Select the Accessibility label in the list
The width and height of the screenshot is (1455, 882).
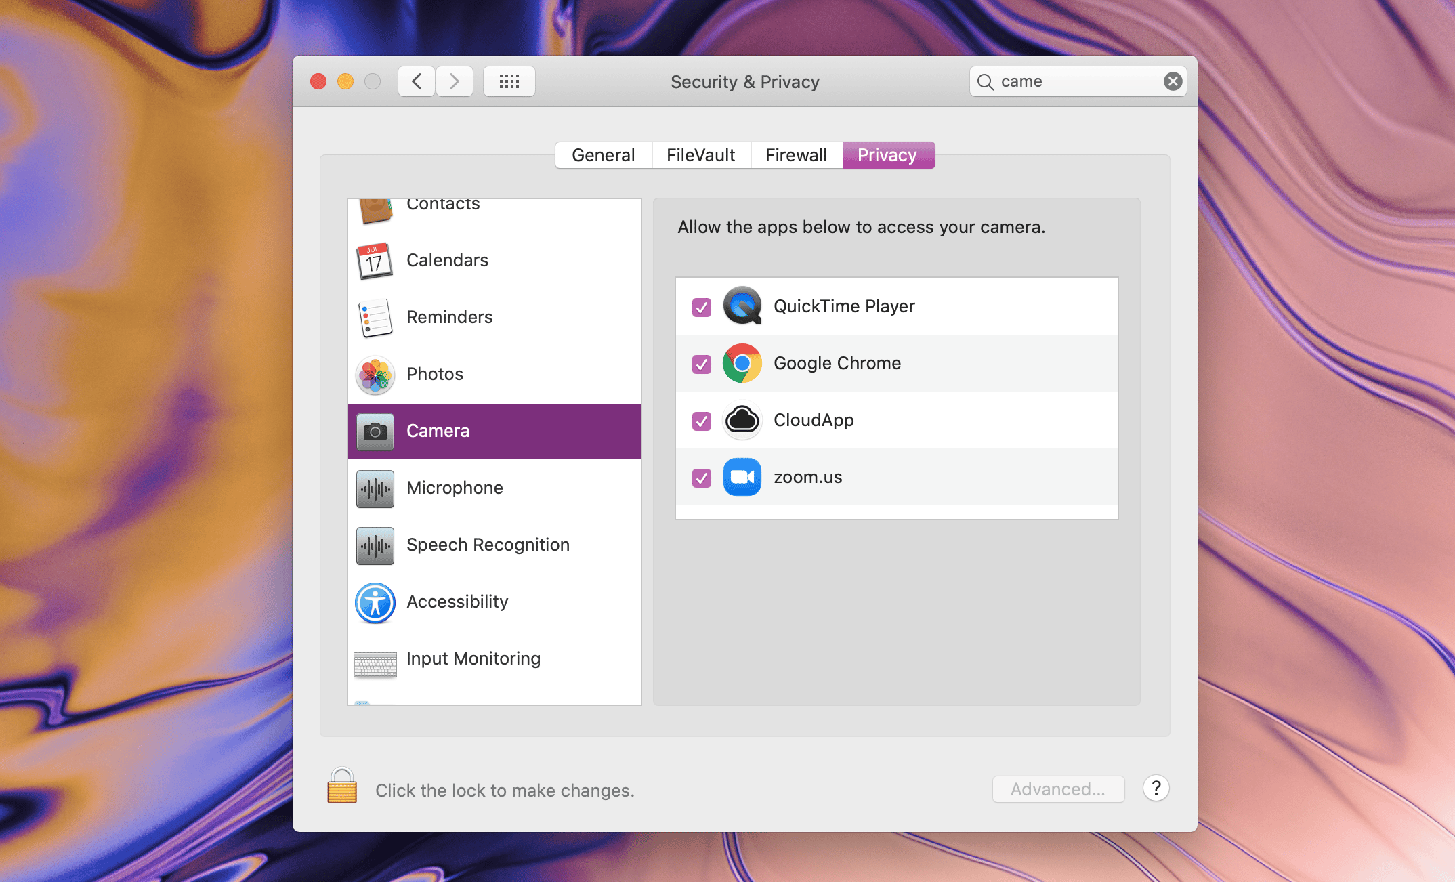[457, 602]
